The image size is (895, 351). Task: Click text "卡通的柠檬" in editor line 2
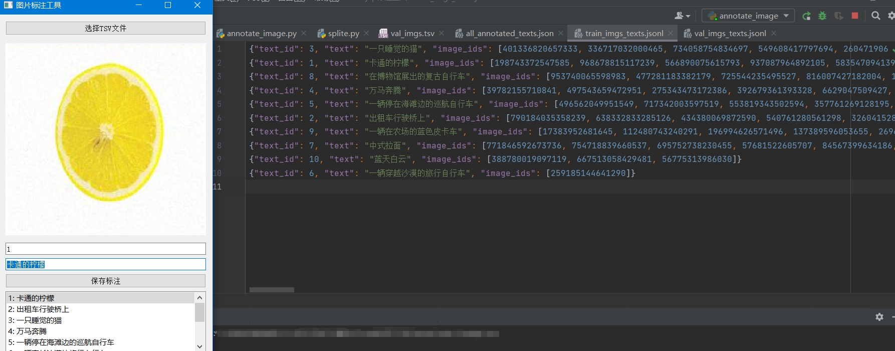pos(389,63)
